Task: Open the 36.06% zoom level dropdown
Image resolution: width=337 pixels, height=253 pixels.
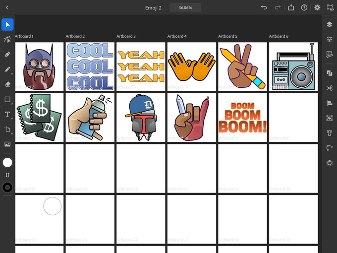Action: point(185,8)
